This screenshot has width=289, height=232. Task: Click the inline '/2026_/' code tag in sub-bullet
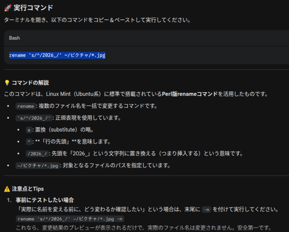[x=37, y=154]
